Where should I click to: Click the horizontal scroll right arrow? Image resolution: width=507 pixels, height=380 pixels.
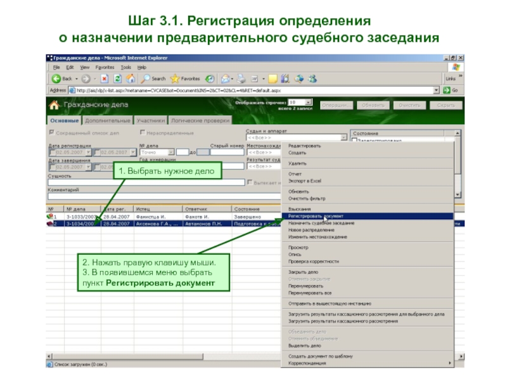pyautogui.click(x=461, y=357)
